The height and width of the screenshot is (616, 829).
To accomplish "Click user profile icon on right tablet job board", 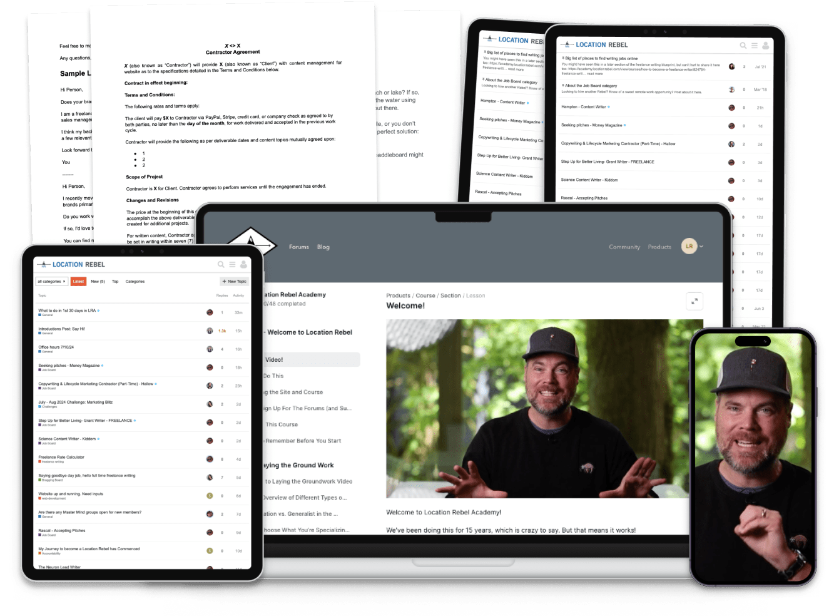I will (x=765, y=45).
